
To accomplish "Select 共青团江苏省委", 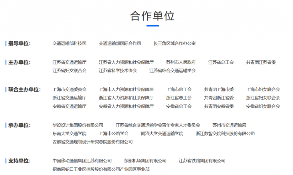I will pos(261,62).
